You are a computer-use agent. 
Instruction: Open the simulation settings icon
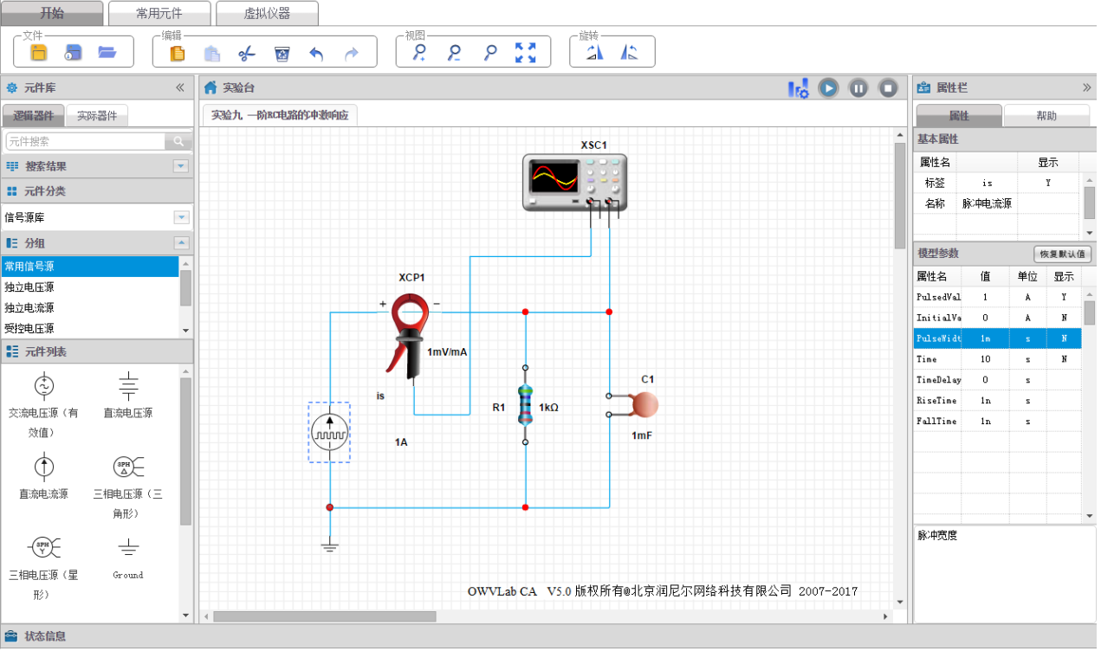click(798, 88)
